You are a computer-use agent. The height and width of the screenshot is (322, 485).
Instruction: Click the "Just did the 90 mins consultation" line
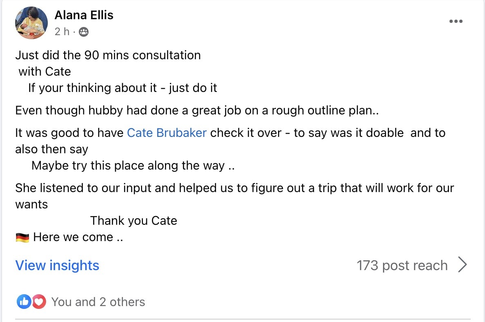click(108, 55)
